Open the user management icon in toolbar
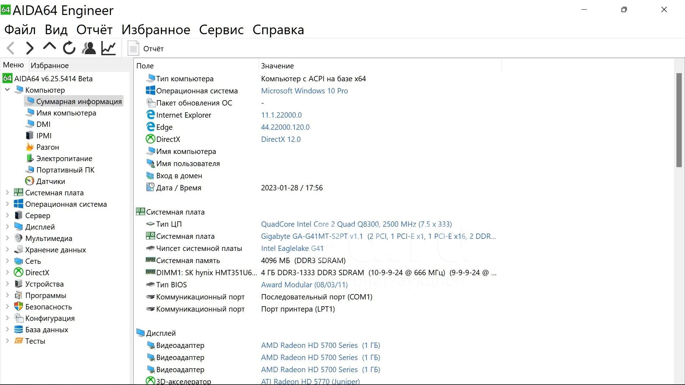Viewport: 685px width, 385px height. pos(89,48)
